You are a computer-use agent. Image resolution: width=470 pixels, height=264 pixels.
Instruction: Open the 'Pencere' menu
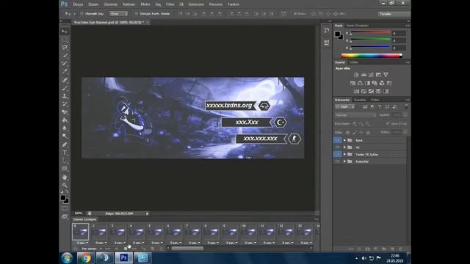[x=216, y=4]
